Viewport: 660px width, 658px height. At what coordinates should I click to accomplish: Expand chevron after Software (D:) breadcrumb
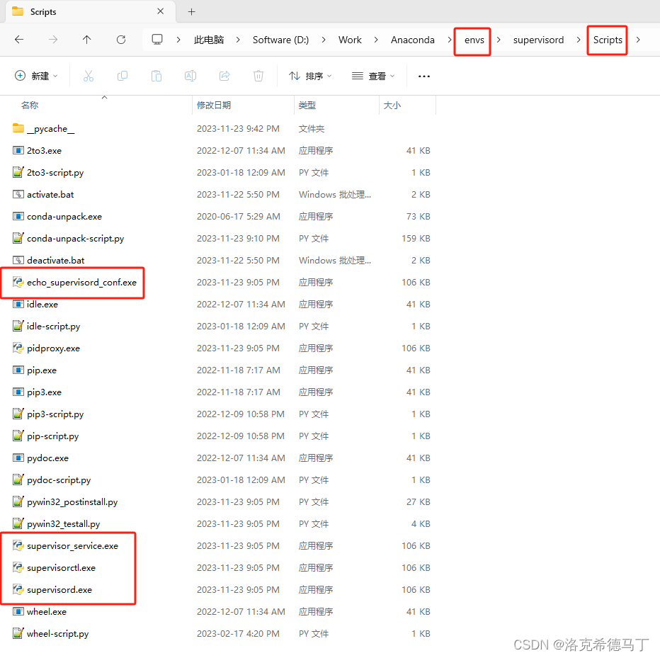323,40
